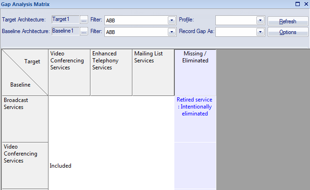Maximize the Gap Analysis Matrix panel
The image size is (310, 190).
click(x=298, y=4)
